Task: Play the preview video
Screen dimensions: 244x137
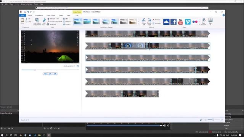Action: tap(50, 74)
